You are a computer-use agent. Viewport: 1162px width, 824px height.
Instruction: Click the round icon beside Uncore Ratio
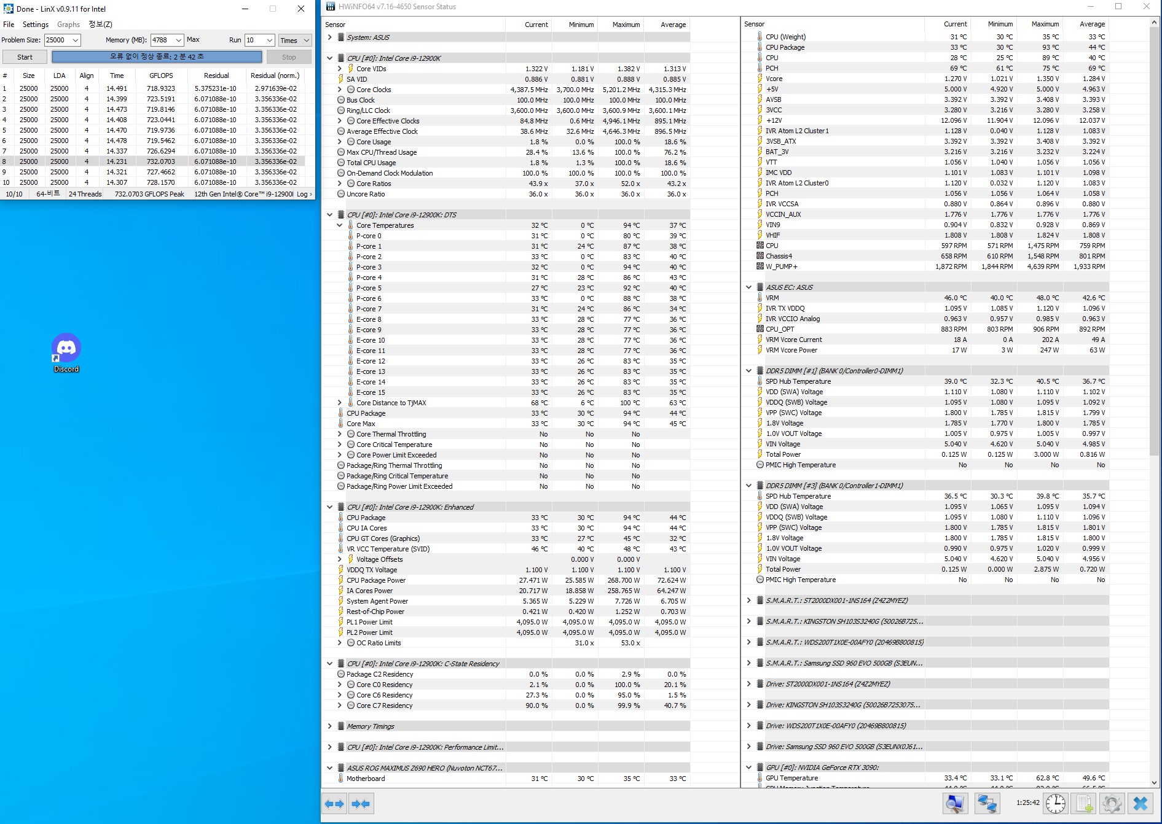tap(341, 194)
